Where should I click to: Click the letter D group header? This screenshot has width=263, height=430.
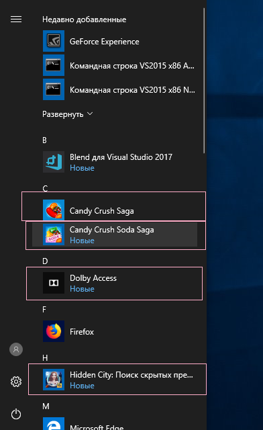pos(45,261)
